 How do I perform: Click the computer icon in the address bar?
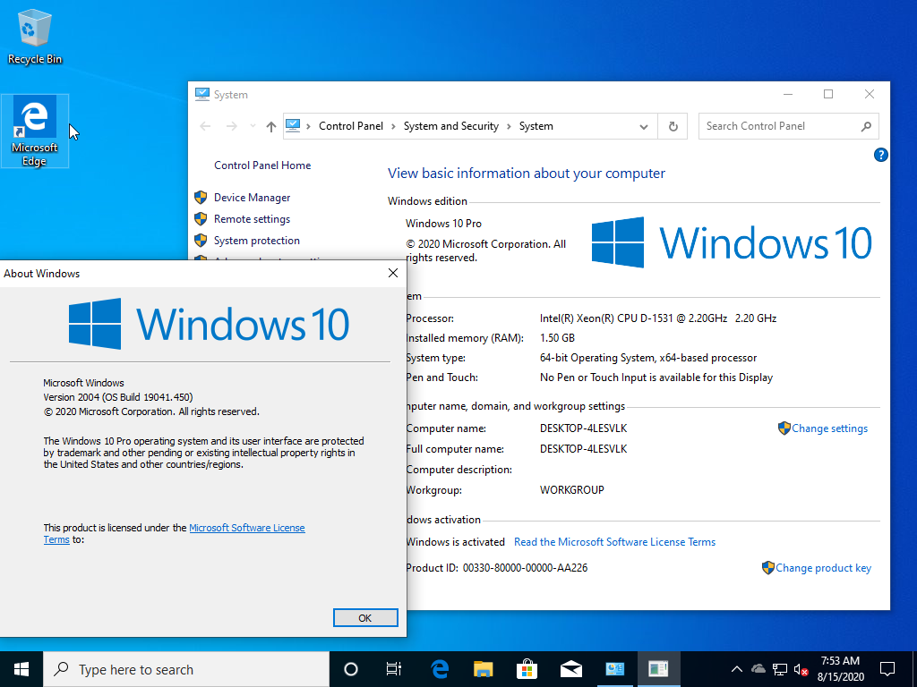[x=293, y=125]
